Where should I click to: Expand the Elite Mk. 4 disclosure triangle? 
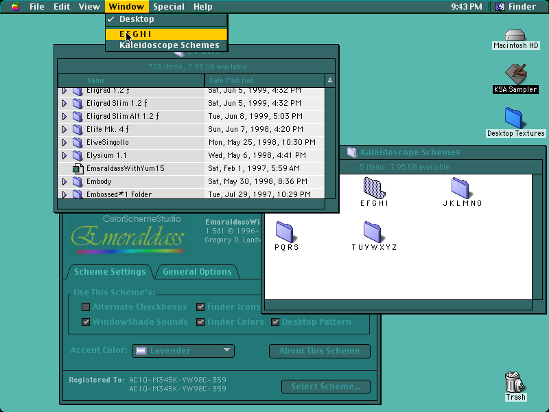tap(65, 129)
